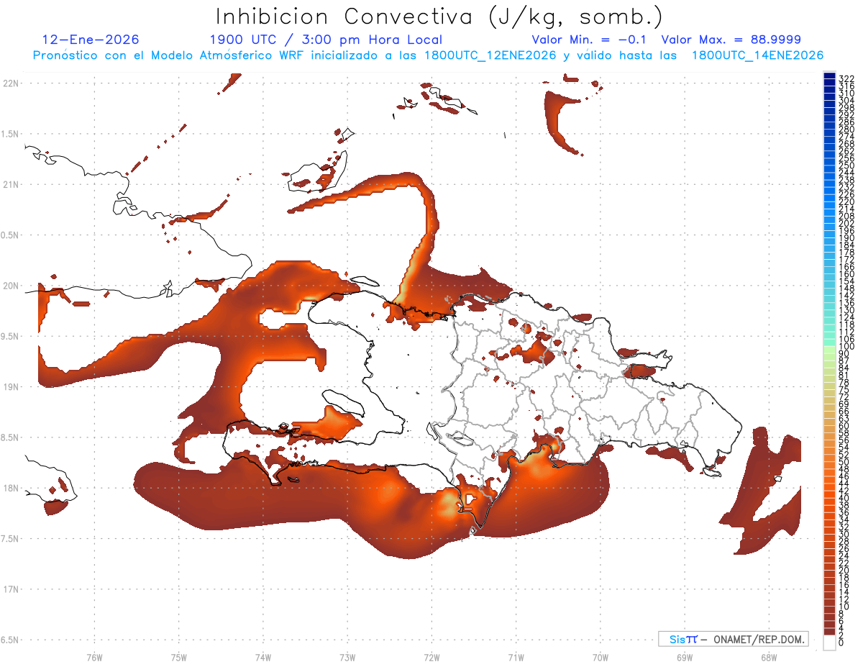The height and width of the screenshot is (667, 863).
Task: Click the '17N' latitude label
Action: 11,589
